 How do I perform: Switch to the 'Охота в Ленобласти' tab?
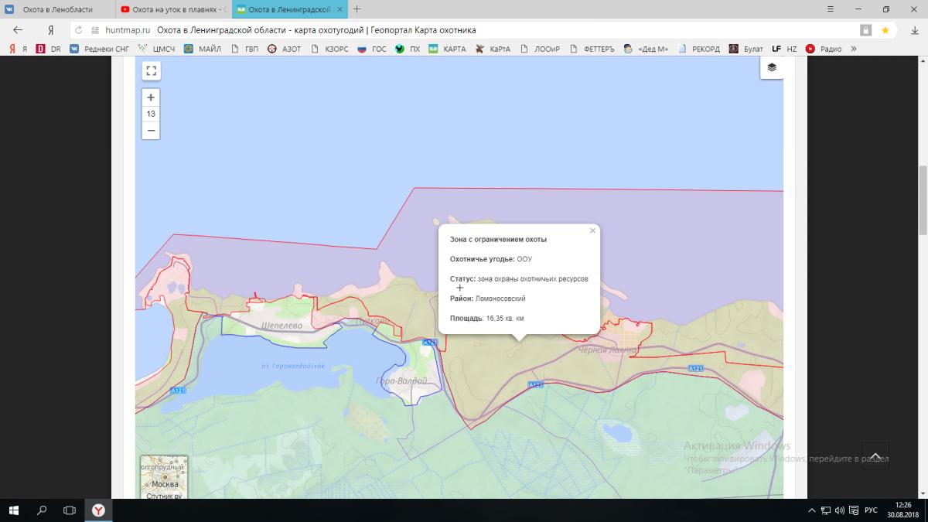pos(58,9)
